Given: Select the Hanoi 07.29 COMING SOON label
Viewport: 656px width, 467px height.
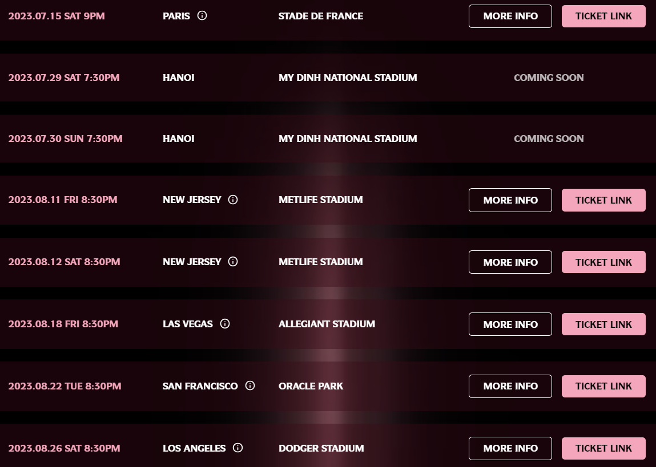Looking at the screenshot, I should point(549,78).
